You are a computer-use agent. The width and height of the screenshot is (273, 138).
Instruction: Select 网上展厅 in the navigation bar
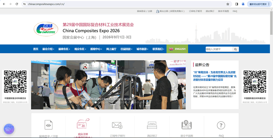click(x=111, y=49)
